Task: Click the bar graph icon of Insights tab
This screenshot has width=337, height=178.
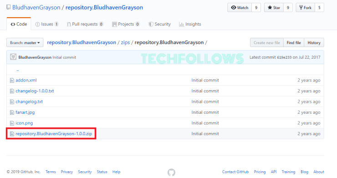Action: click(181, 24)
